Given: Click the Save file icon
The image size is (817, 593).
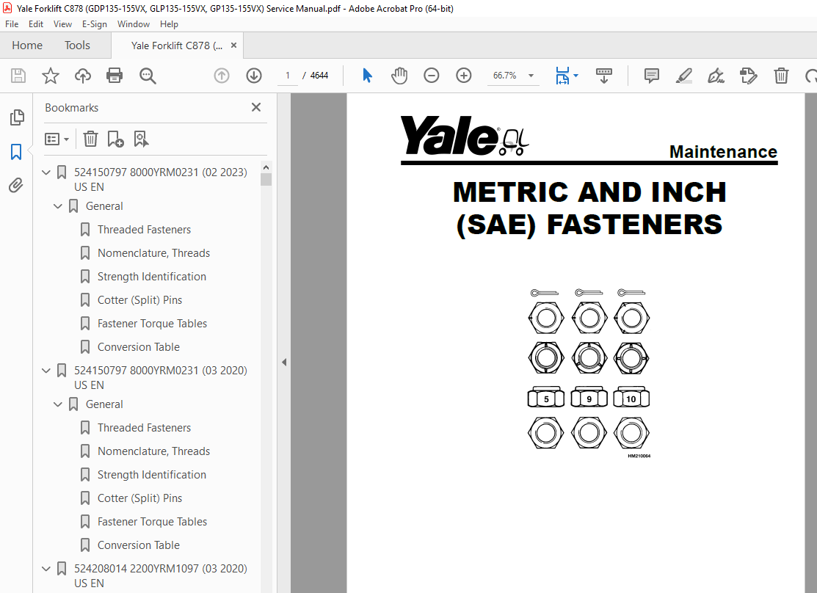Looking at the screenshot, I should [18, 76].
